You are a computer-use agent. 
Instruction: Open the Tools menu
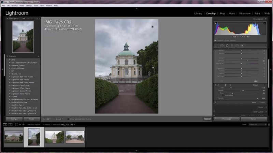(x=36, y=5)
